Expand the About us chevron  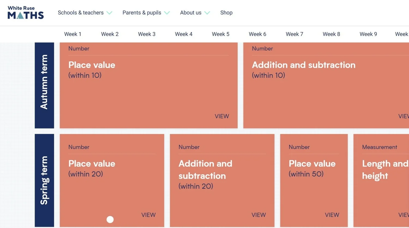click(x=207, y=13)
